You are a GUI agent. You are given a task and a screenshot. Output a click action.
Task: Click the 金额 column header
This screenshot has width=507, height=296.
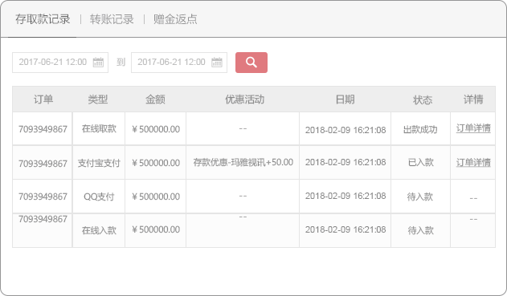(155, 99)
